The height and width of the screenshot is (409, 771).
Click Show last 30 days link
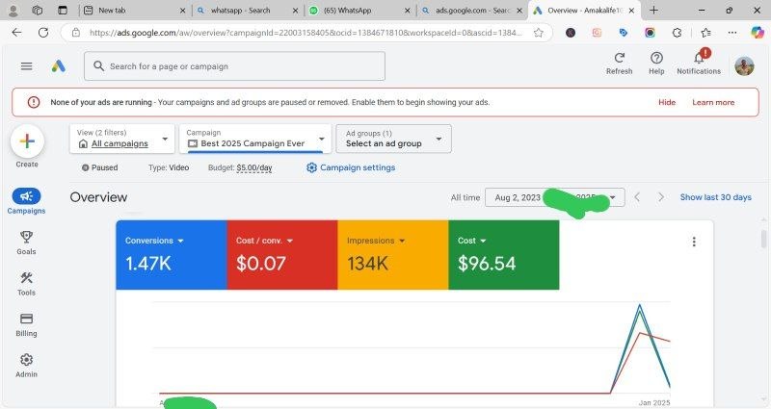715,197
